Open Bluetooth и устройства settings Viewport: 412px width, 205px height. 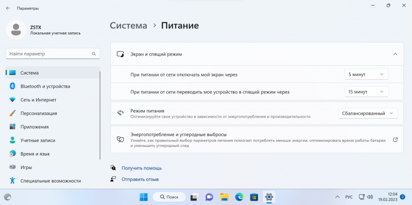(53, 86)
